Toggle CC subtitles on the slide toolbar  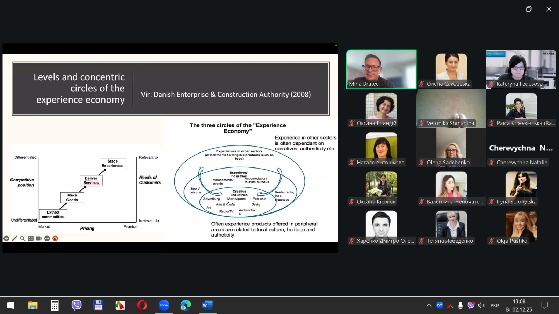tap(31, 239)
